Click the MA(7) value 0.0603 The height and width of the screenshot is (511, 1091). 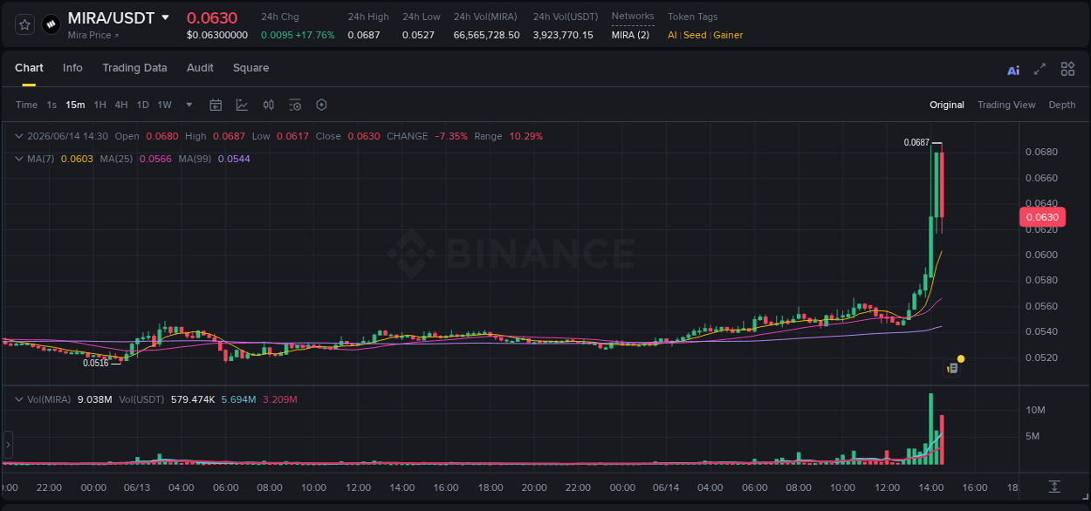[x=75, y=159]
